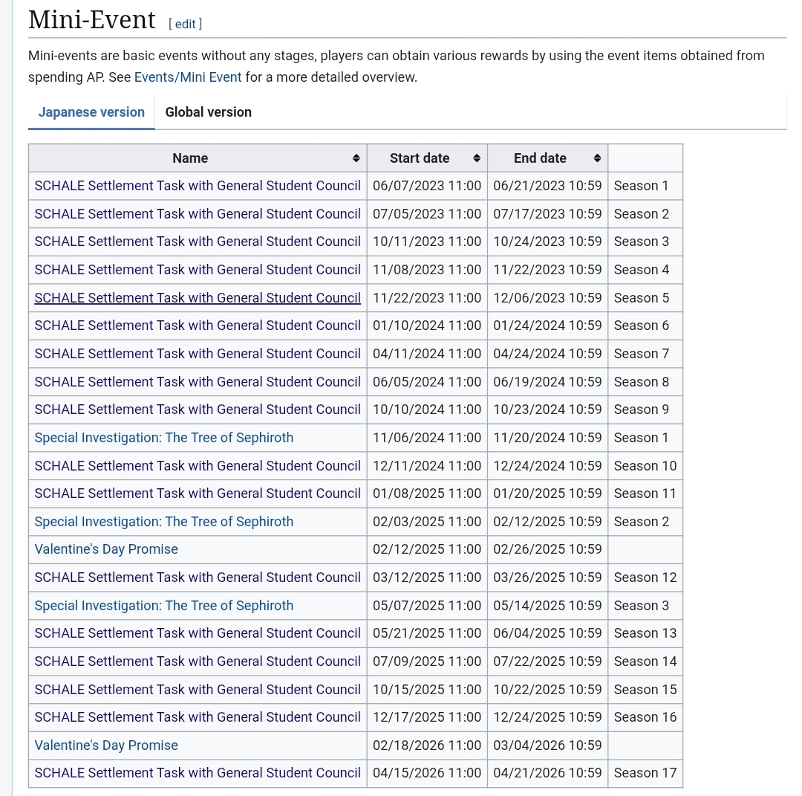The width and height of the screenshot is (802, 796).
Task: Select end date 03/04/2026 10:59 cell
Action: (548, 745)
